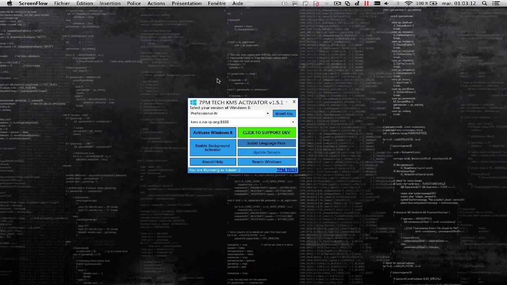Image resolution: width=507 pixels, height=285 pixels.
Task: Expand the KMS server address dropdown arrow
Action: (293, 122)
